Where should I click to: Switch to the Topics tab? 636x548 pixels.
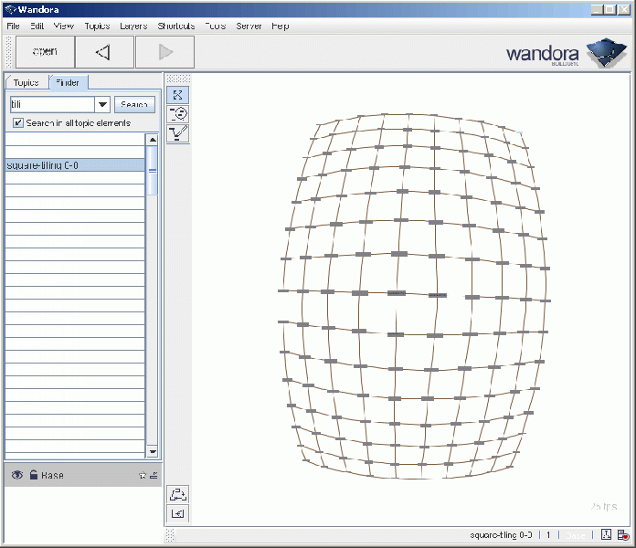click(26, 82)
